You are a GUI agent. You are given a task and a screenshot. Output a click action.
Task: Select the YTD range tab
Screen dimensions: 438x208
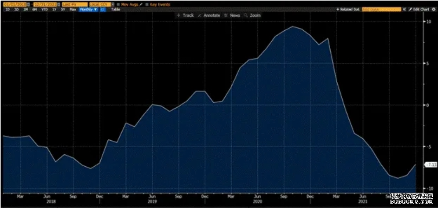44,10
